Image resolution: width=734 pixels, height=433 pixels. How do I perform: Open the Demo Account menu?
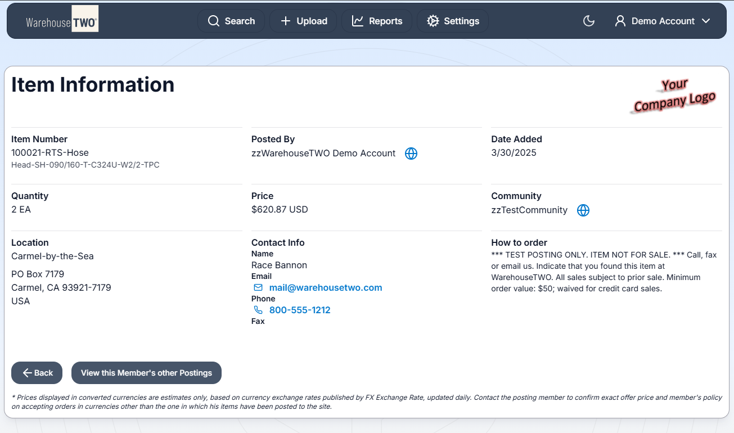(x=663, y=21)
